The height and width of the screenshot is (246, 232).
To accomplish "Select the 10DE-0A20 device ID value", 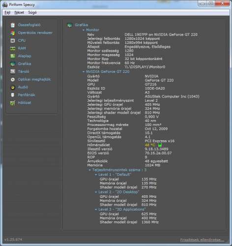I will pyautogui.click(x=155, y=89).
